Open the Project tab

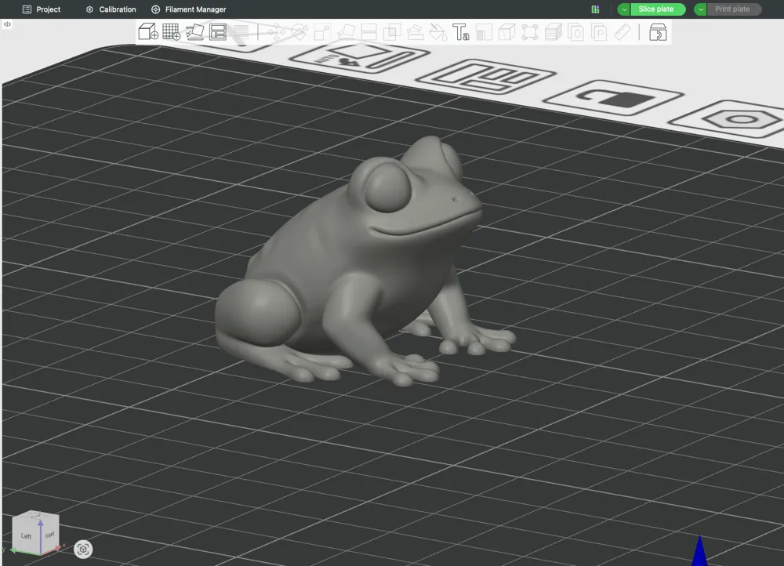(42, 9)
